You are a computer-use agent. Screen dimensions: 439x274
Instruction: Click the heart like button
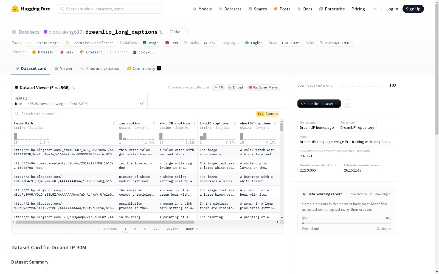click(175, 32)
